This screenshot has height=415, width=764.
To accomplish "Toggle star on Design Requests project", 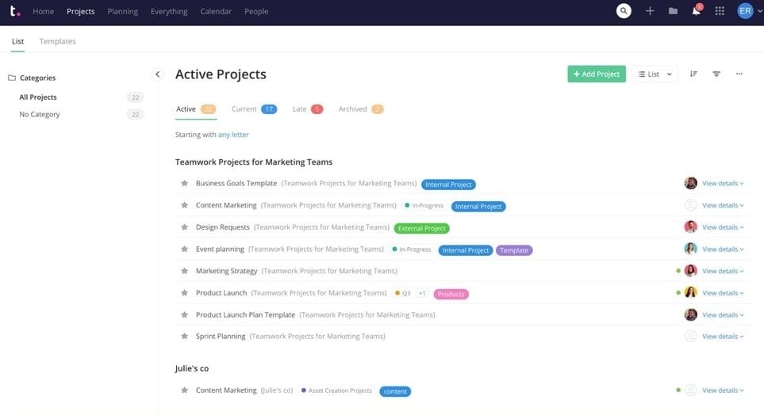I will pyautogui.click(x=184, y=227).
